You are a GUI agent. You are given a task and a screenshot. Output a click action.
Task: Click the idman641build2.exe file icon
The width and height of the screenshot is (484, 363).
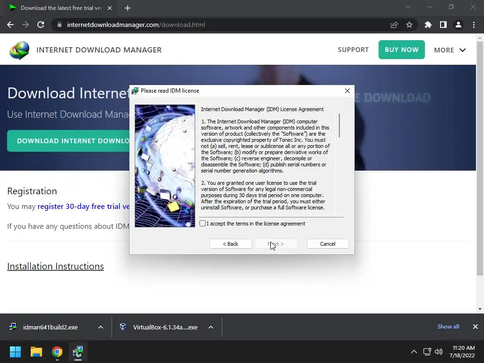coord(13,327)
